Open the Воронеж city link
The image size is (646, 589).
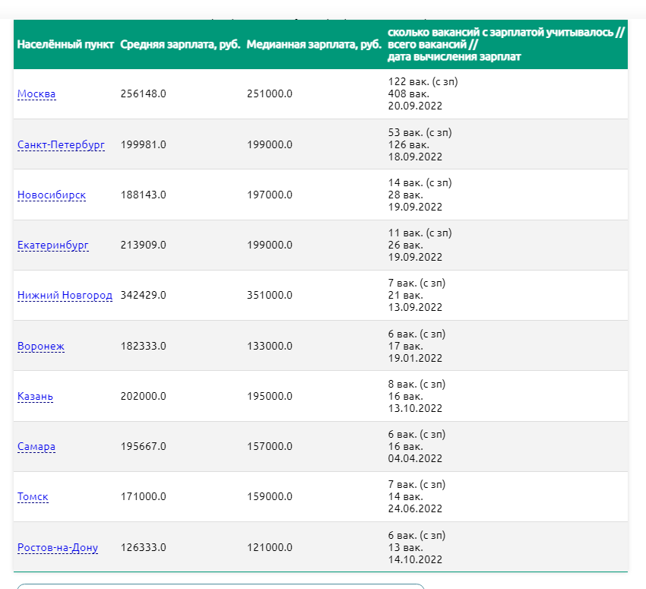coord(41,346)
